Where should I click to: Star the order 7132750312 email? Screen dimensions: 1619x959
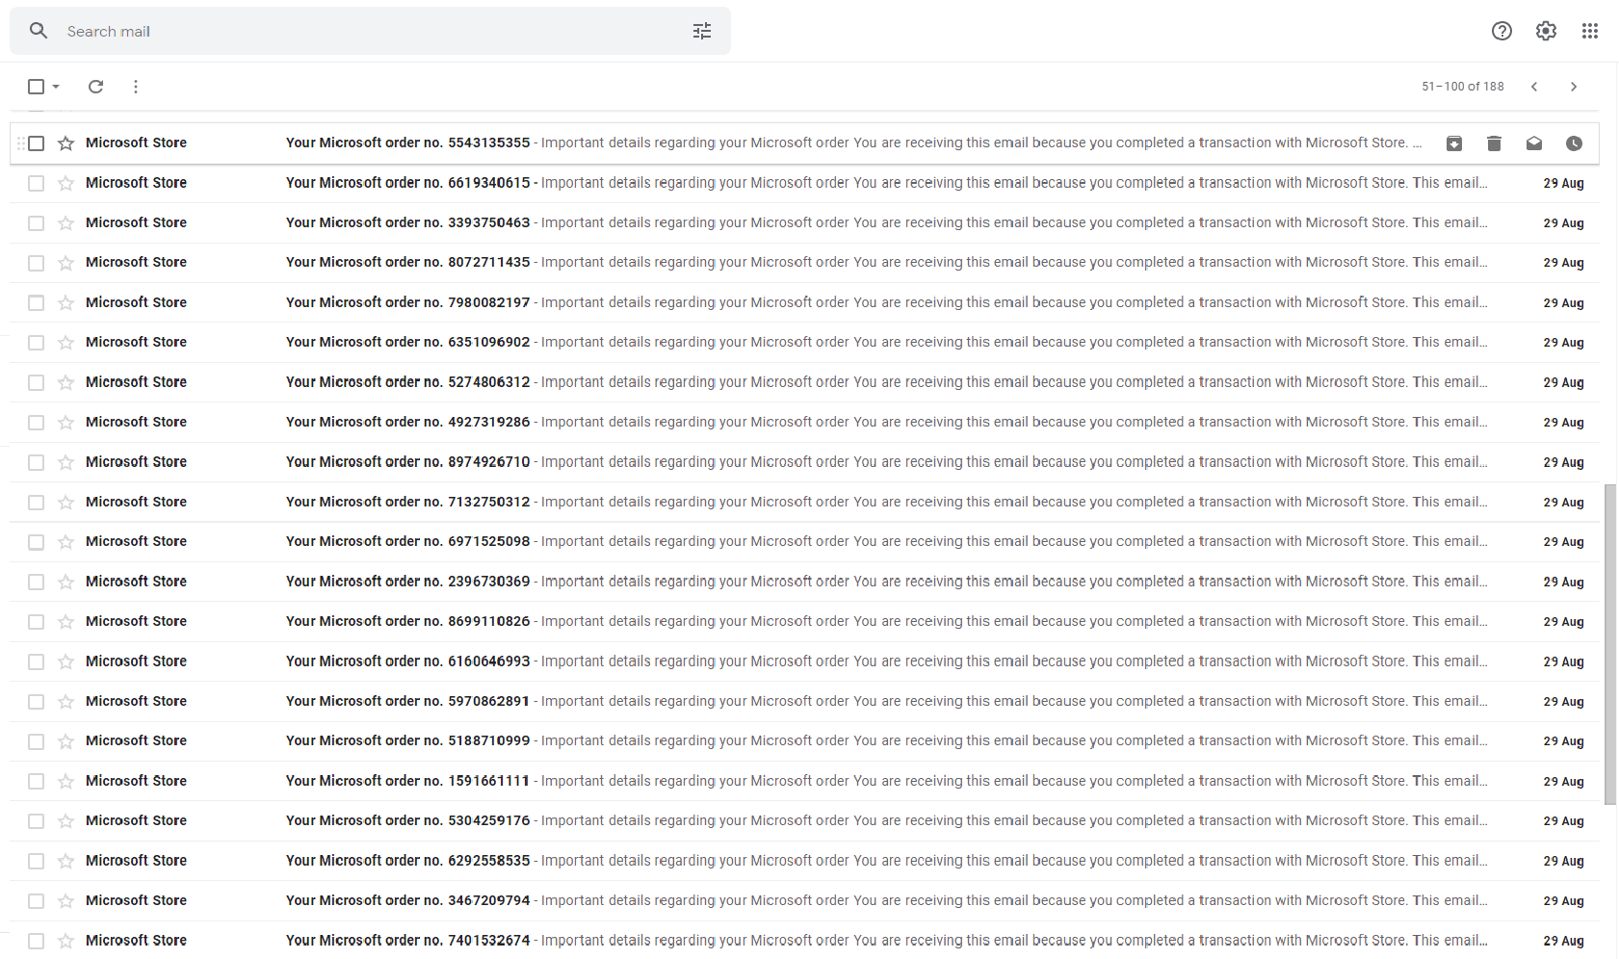[65, 503]
